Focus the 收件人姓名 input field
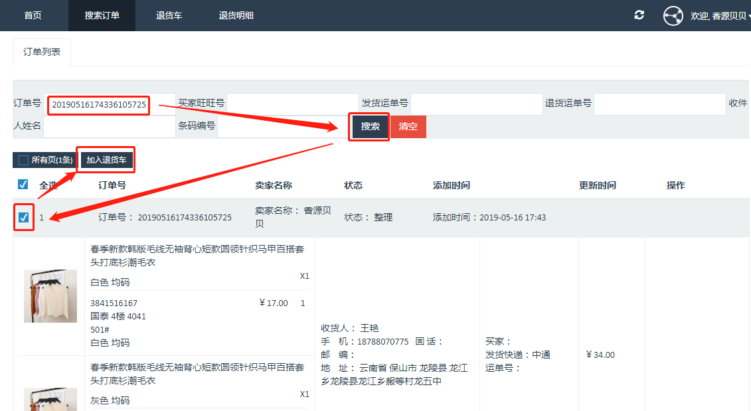751x411 pixels. (x=110, y=127)
